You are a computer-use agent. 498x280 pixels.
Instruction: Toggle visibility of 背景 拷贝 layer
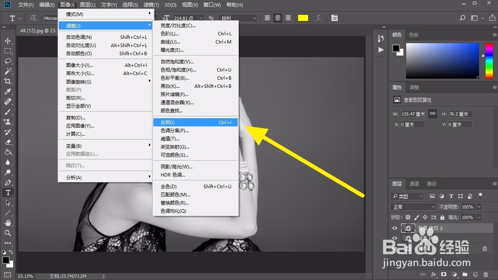coord(395,238)
